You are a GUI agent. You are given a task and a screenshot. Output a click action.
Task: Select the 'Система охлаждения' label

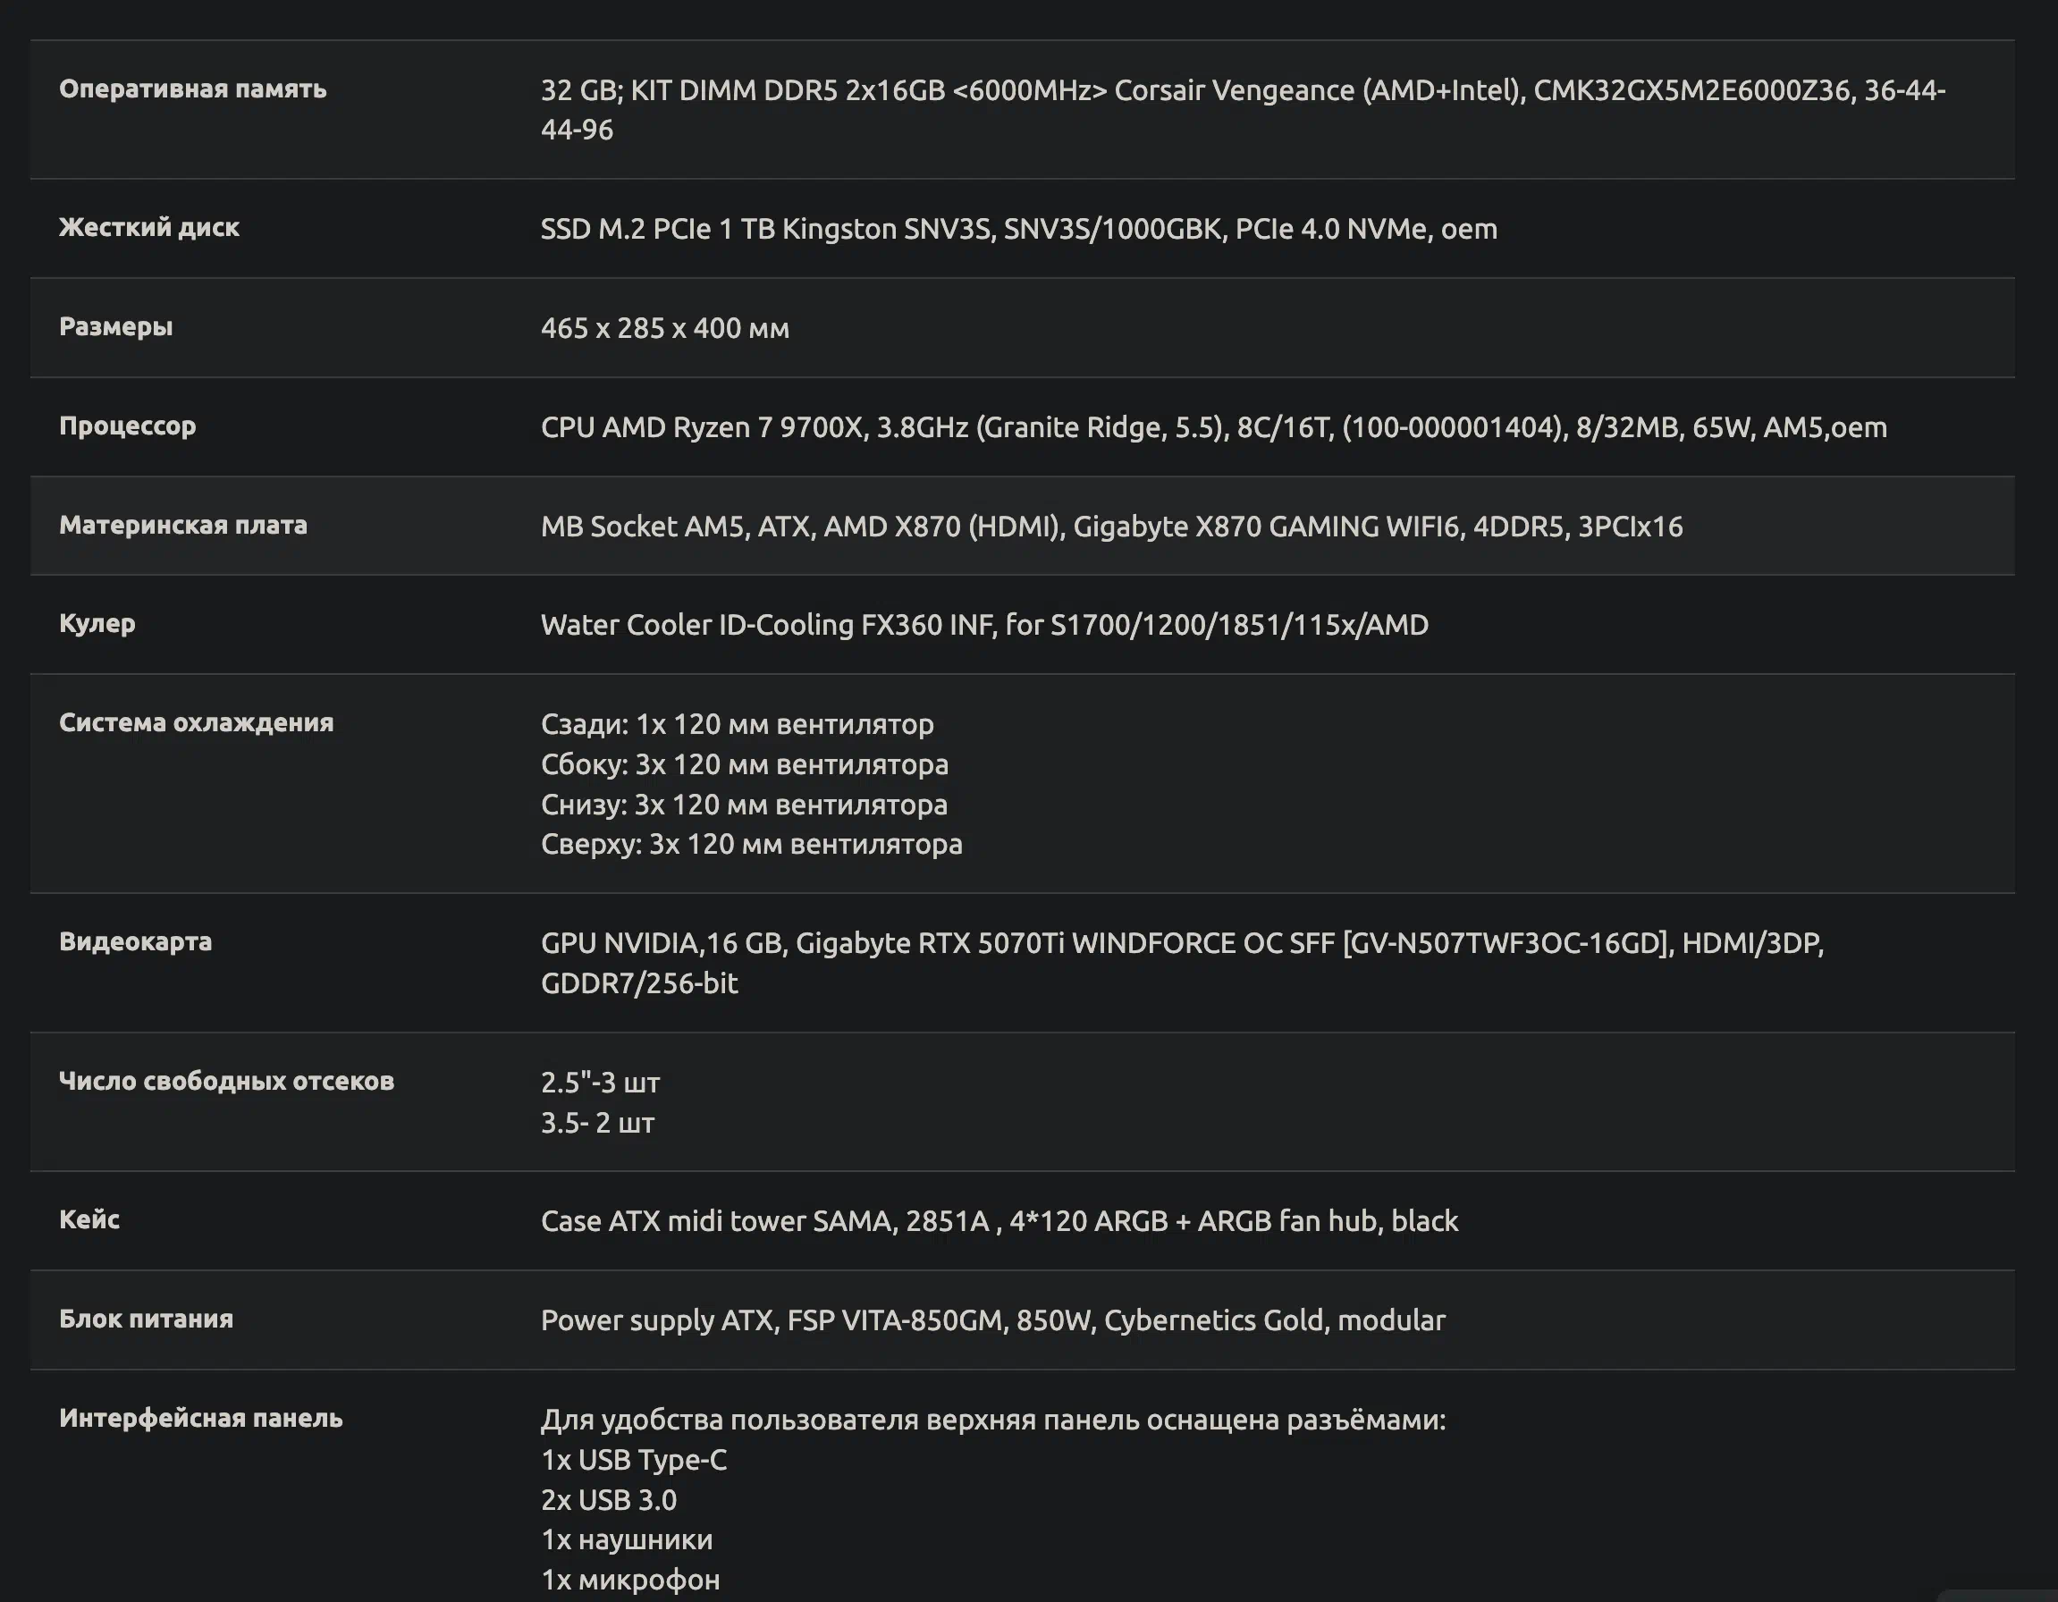coord(196,723)
